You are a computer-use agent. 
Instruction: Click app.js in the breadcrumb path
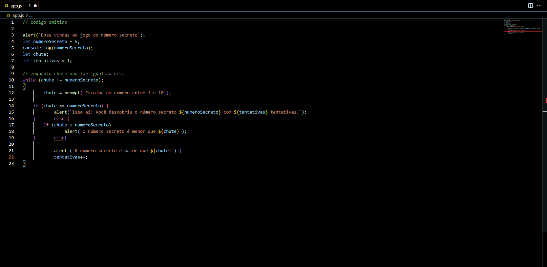[x=18, y=16]
